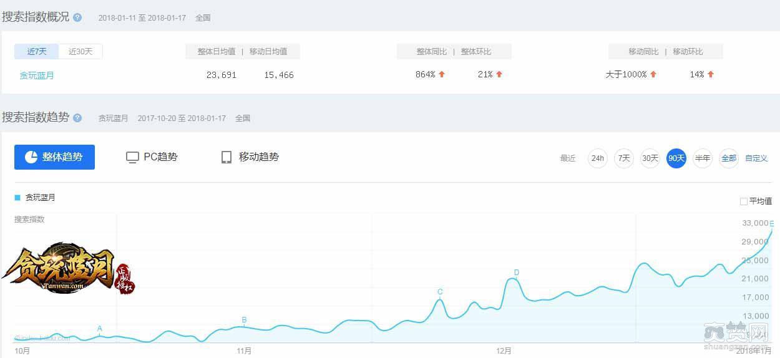The width and height of the screenshot is (780, 358).
Task: Switch to PC趋势 view
Action: click(152, 157)
